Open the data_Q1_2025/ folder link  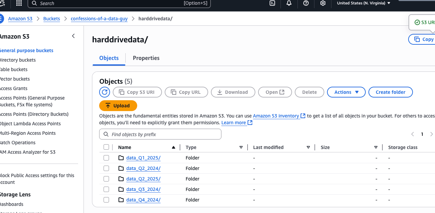click(x=143, y=158)
